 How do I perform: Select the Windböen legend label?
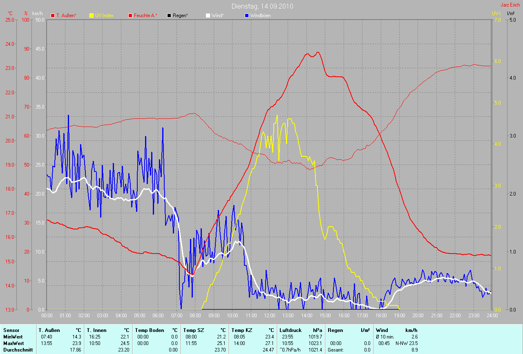260,16
